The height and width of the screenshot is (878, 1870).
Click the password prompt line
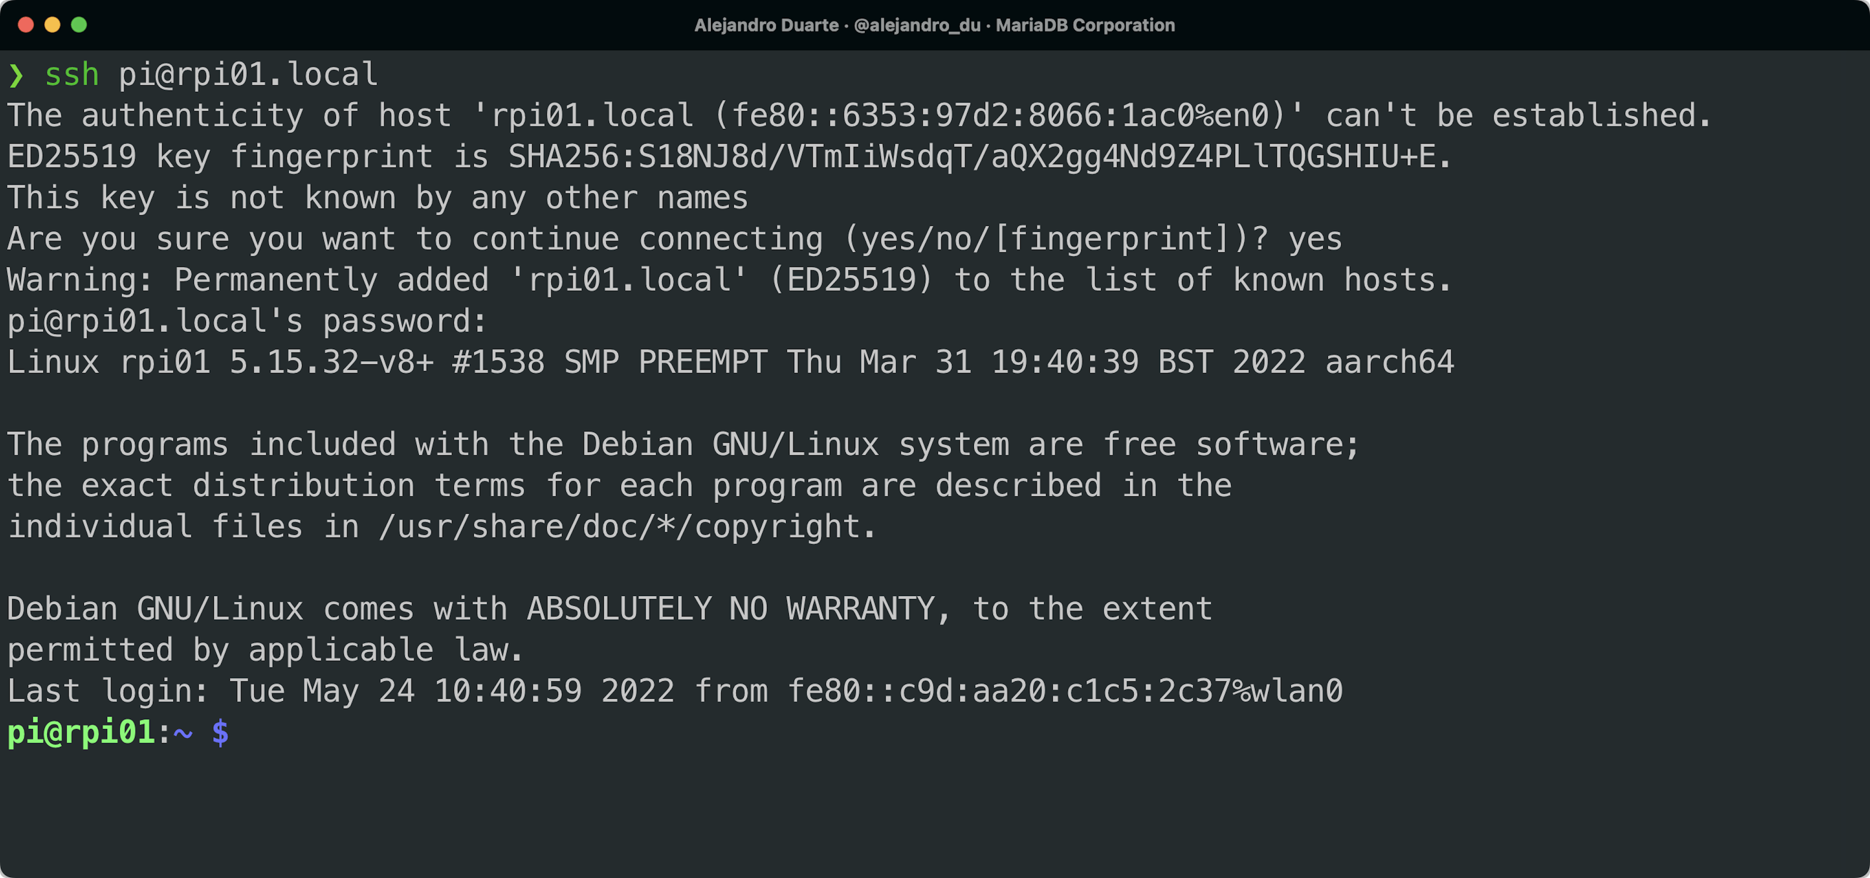[x=247, y=321]
